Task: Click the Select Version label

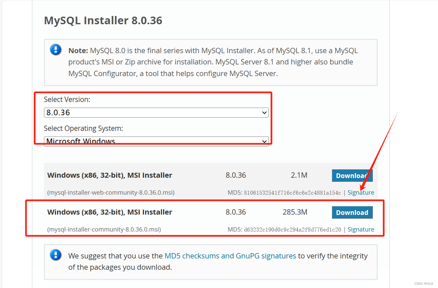Action: (67, 99)
